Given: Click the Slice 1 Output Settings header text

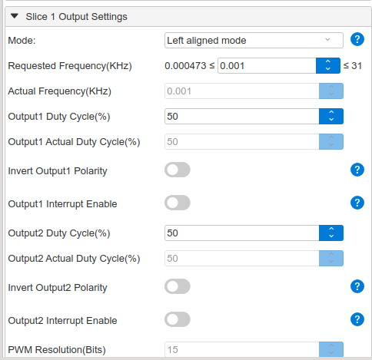Looking at the screenshot, I should coord(76,17).
